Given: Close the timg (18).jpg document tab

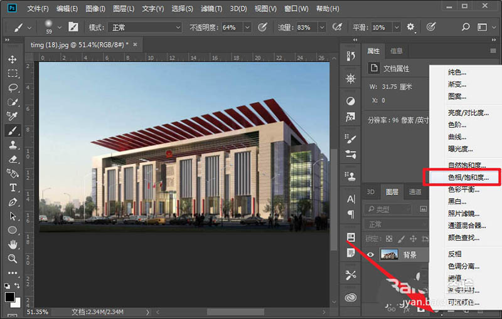Looking at the screenshot, I should 135,44.
